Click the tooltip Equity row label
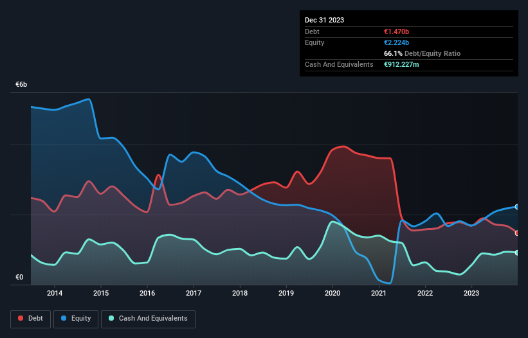 pos(314,42)
